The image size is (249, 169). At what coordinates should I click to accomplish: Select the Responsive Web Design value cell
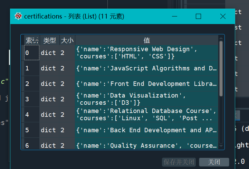click(146, 53)
